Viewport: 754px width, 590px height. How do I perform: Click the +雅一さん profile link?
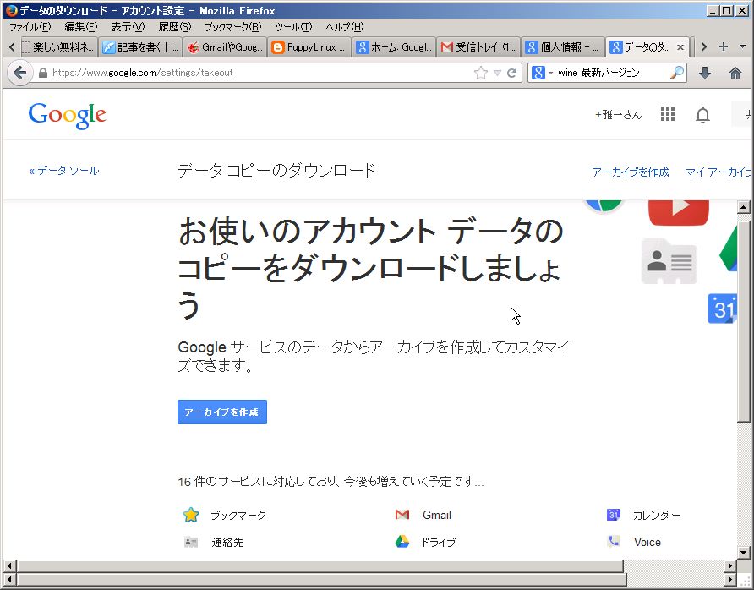pyautogui.click(x=619, y=114)
